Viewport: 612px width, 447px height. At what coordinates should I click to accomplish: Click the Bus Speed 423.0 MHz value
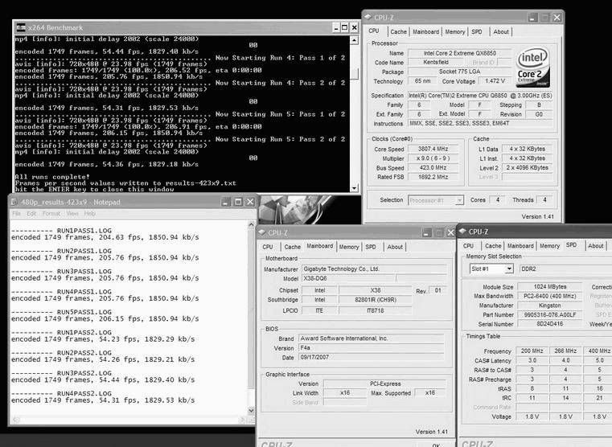tap(433, 167)
